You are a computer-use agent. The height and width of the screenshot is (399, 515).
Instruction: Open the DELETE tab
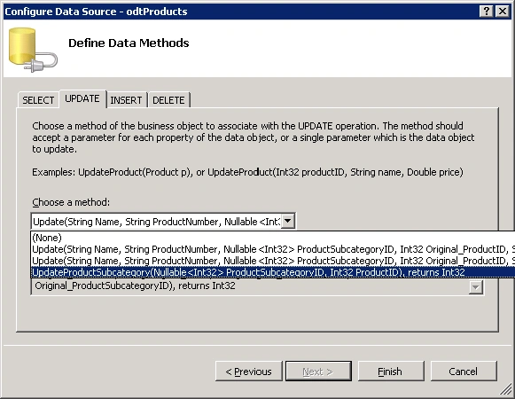point(168,100)
